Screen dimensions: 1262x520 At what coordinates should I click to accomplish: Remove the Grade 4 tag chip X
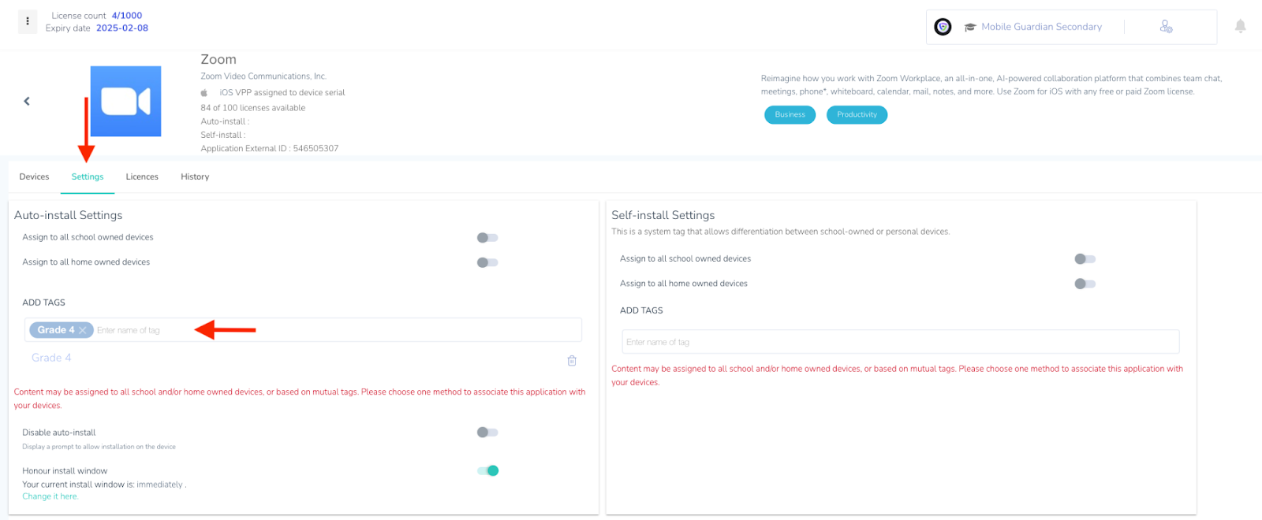[82, 330]
